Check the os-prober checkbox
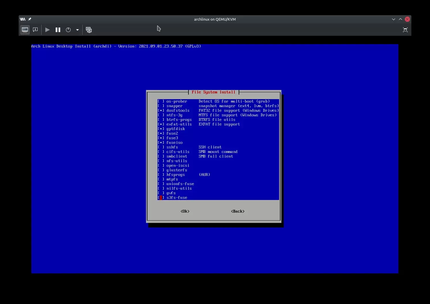430x304 pixels. (x=161, y=101)
